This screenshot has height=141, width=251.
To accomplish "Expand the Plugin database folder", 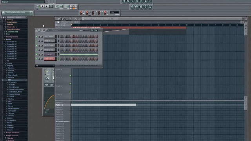I will (13, 133).
